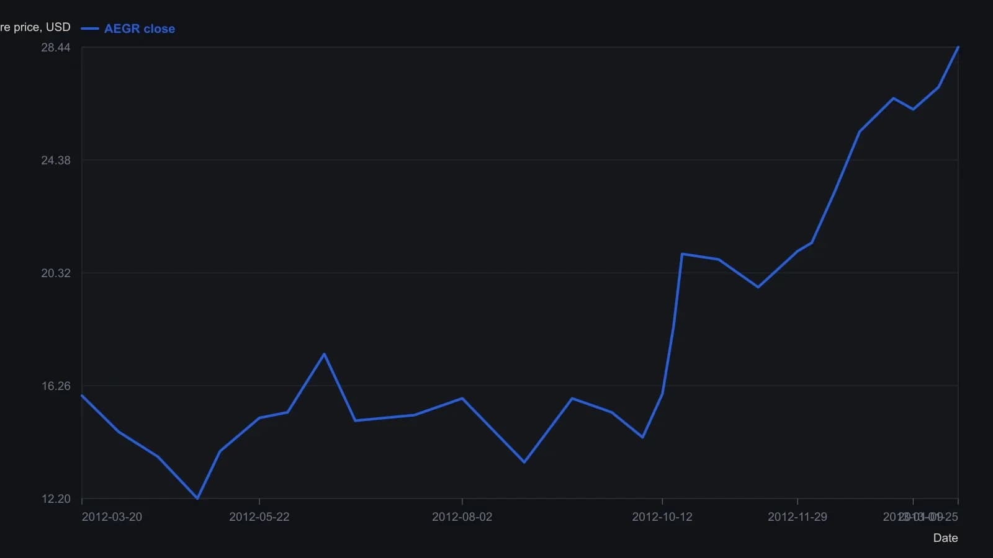
Task: Click the 2012-05-22 date label
Action: [x=259, y=517]
